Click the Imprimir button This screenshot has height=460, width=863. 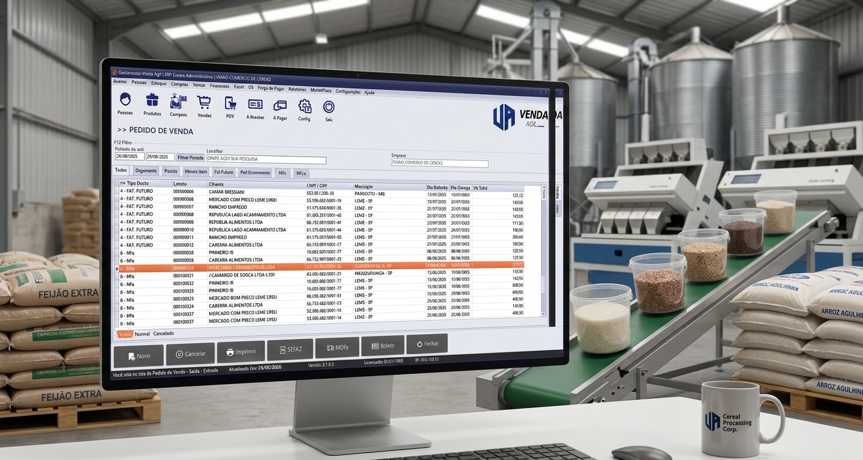point(241,352)
